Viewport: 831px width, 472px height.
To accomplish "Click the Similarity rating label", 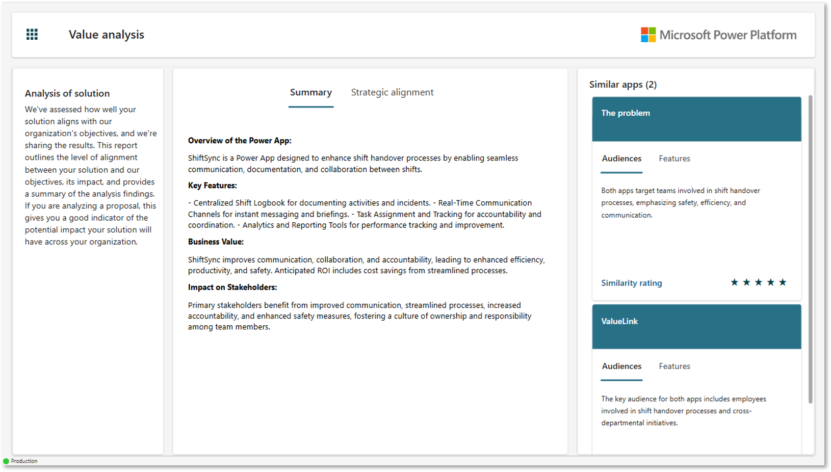I will (x=631, y=283).
